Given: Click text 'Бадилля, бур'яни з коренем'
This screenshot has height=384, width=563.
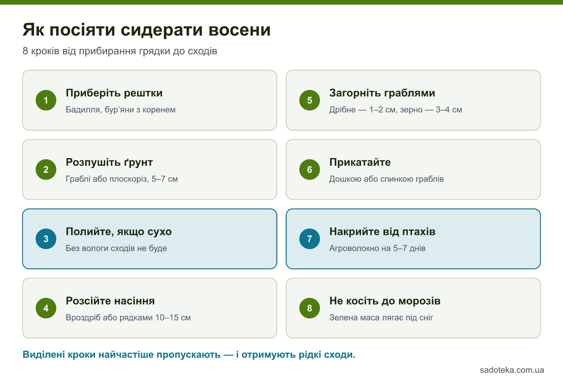Looking at the screenshot, I should 121,110.
